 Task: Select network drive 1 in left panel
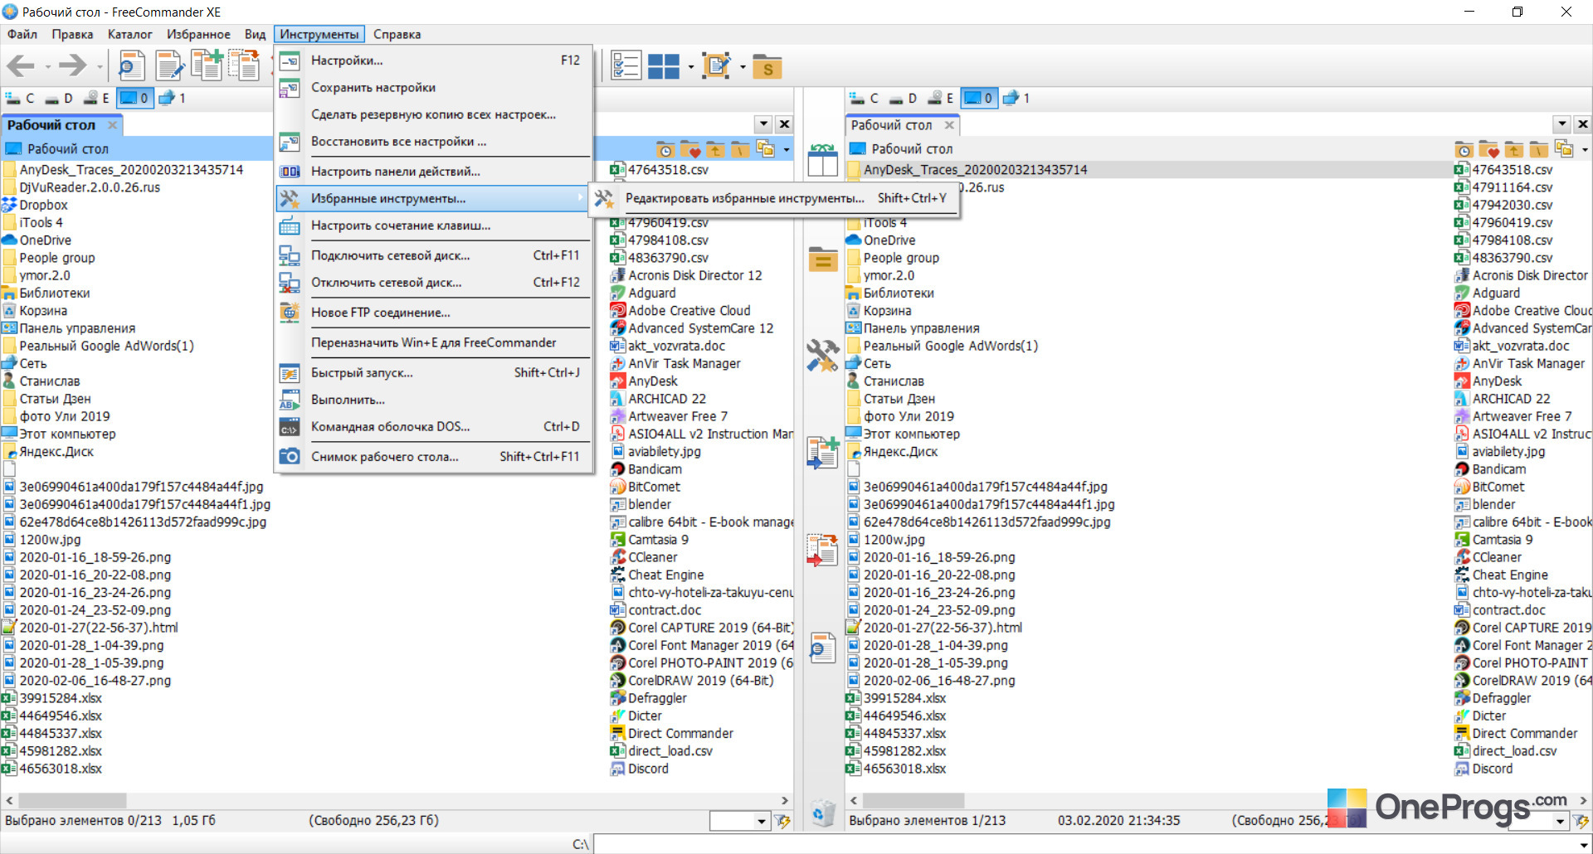point(172,98)
